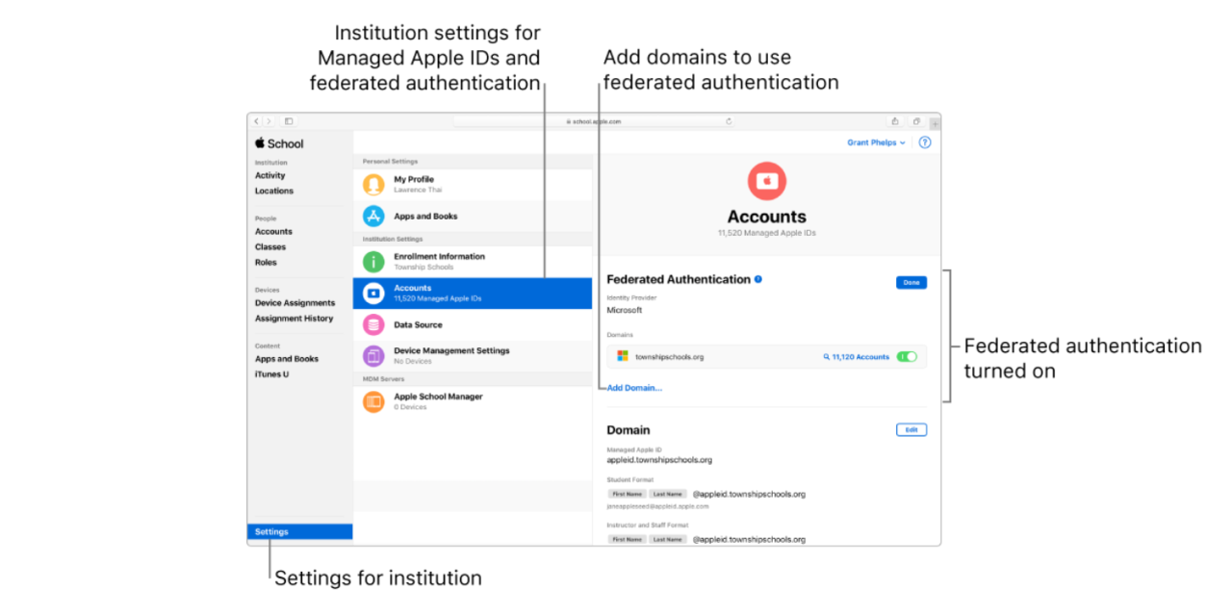Add a new domain with Add Domain link
Viewport: 1232px width, 616px height.
tap(633, 387)
